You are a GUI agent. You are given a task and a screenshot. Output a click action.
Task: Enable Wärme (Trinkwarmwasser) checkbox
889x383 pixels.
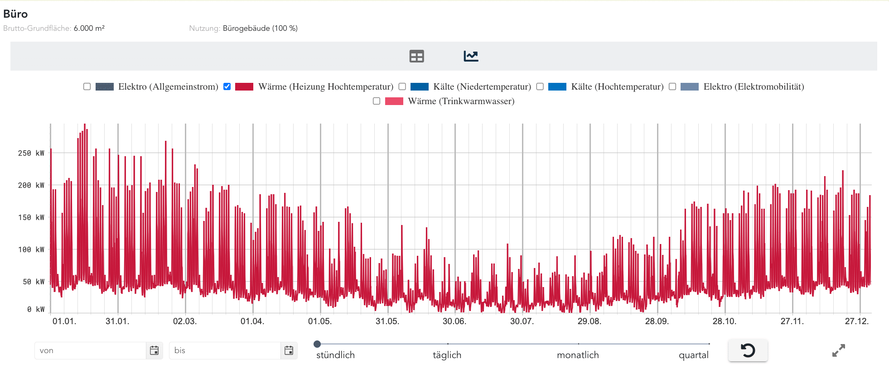pos(377,101)
